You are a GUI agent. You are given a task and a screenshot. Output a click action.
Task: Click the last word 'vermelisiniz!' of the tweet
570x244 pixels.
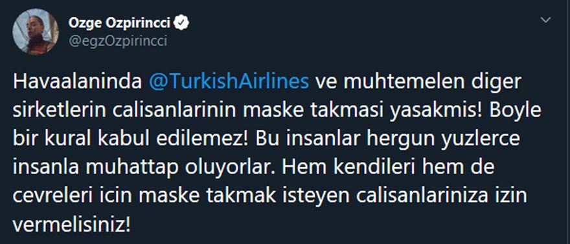71,225
